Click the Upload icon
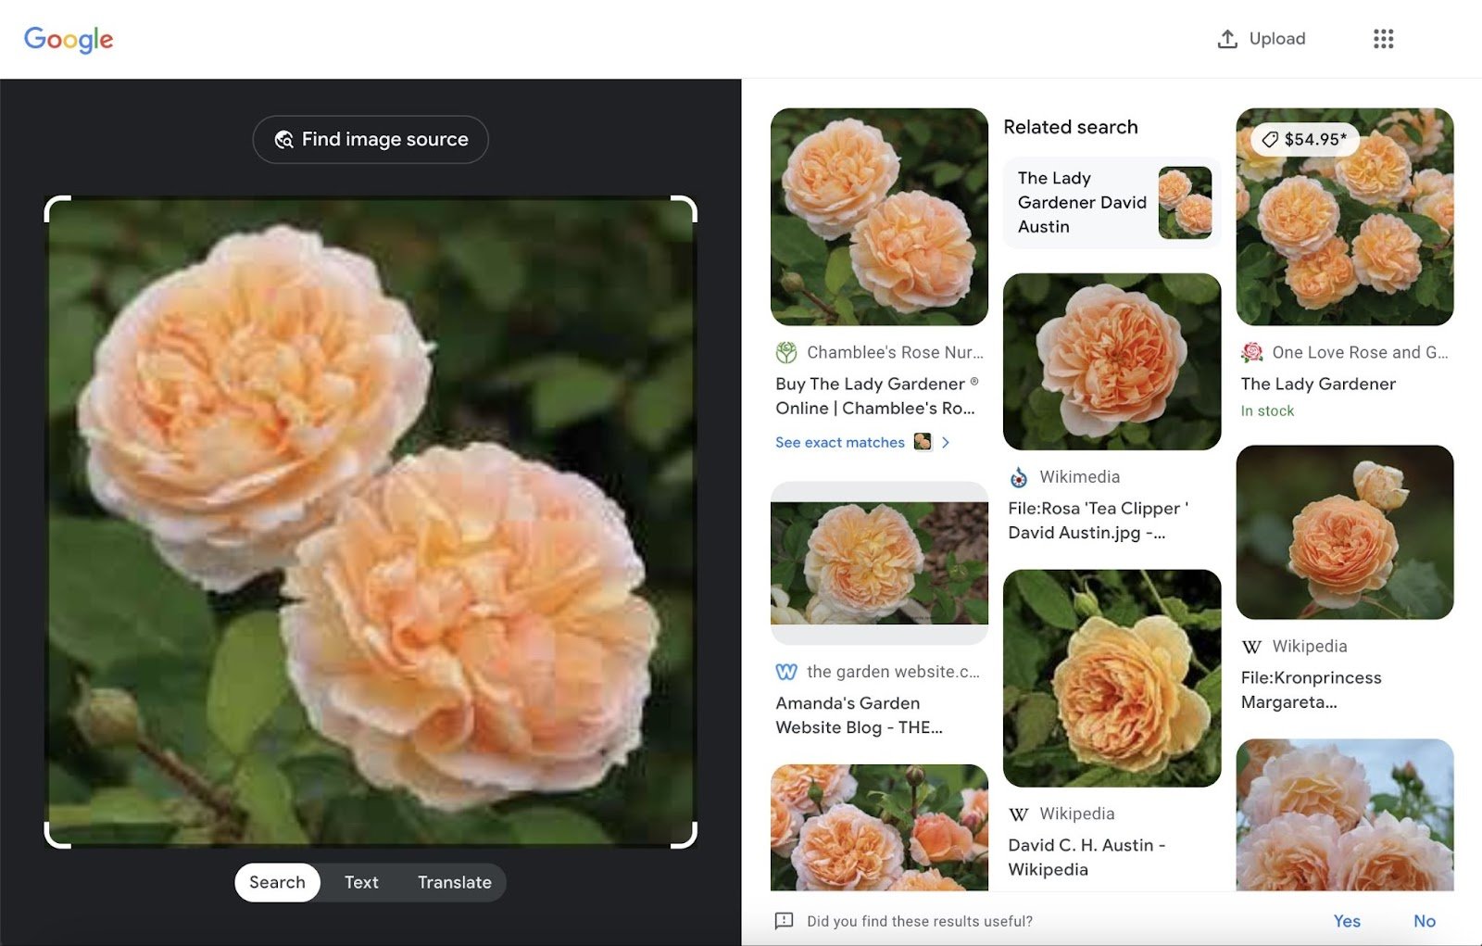The height and width of the screenshot is (946, 1482). tap(1227, 39)
